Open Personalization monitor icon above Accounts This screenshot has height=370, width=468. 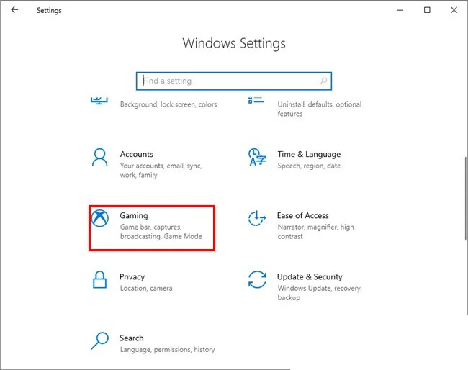click(x=99, y=101)
